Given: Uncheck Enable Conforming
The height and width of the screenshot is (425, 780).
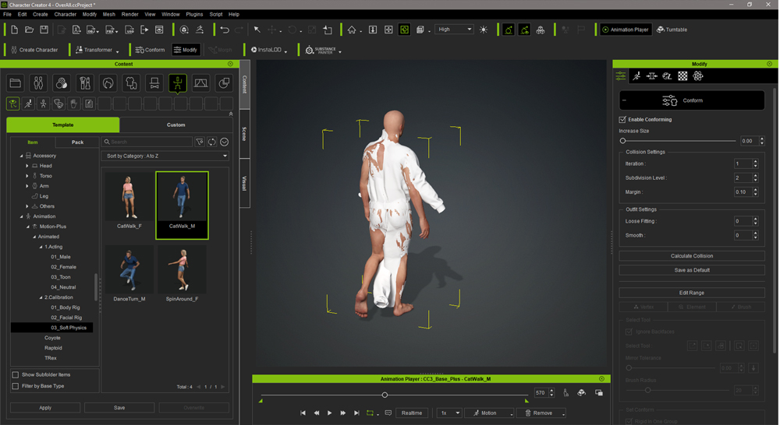Looking at the screenshot, I should [x=623, y=120].
